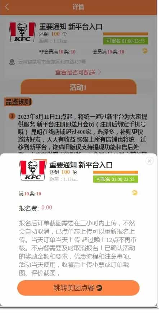Image resolution: width=159 pixels, height=313 pixels.
Task: Click the rule number 1 circle badge
Action: point(12,116)
